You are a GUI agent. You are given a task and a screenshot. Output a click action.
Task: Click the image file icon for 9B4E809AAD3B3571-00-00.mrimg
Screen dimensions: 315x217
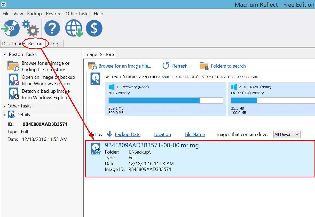click(96, 149)
